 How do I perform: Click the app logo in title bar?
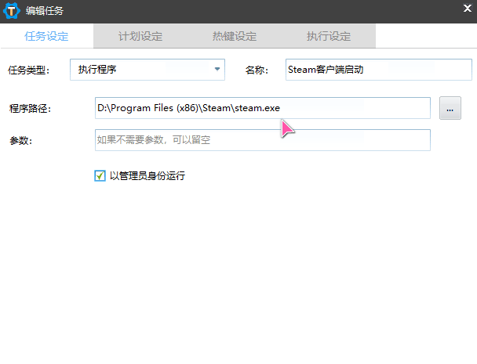coord(12,11)
